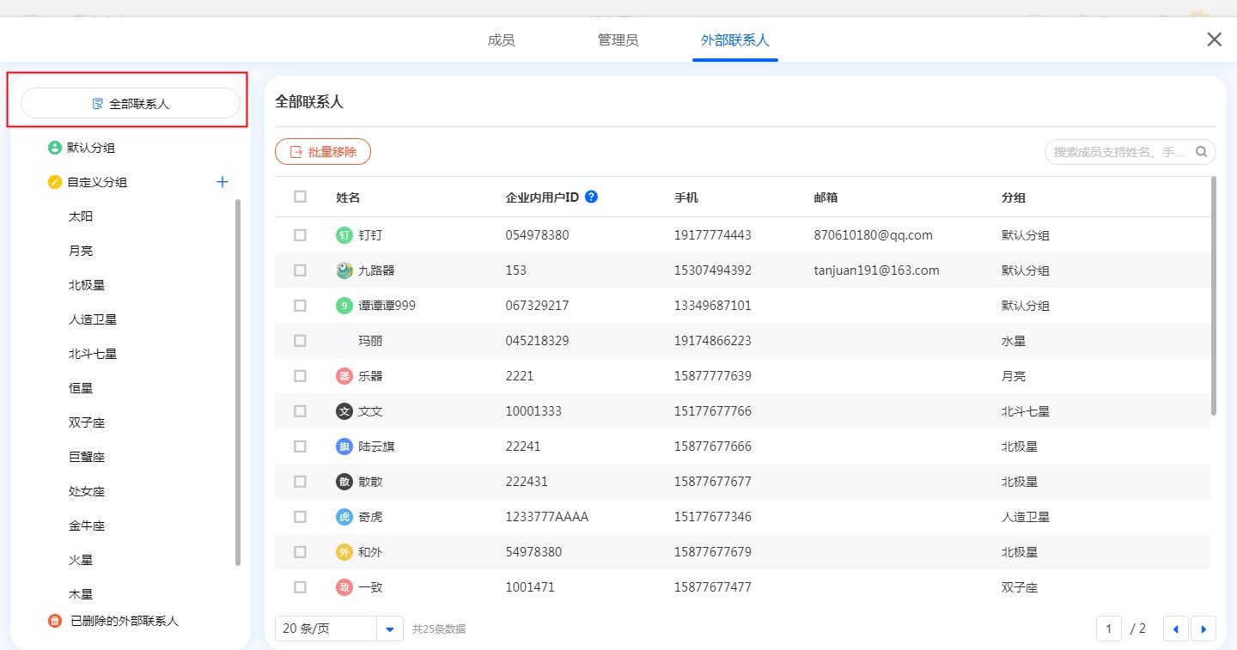Click the member search input field
Viewport: 1237px width, 650px height.
pyautogui.click(x=1118, y=152)
